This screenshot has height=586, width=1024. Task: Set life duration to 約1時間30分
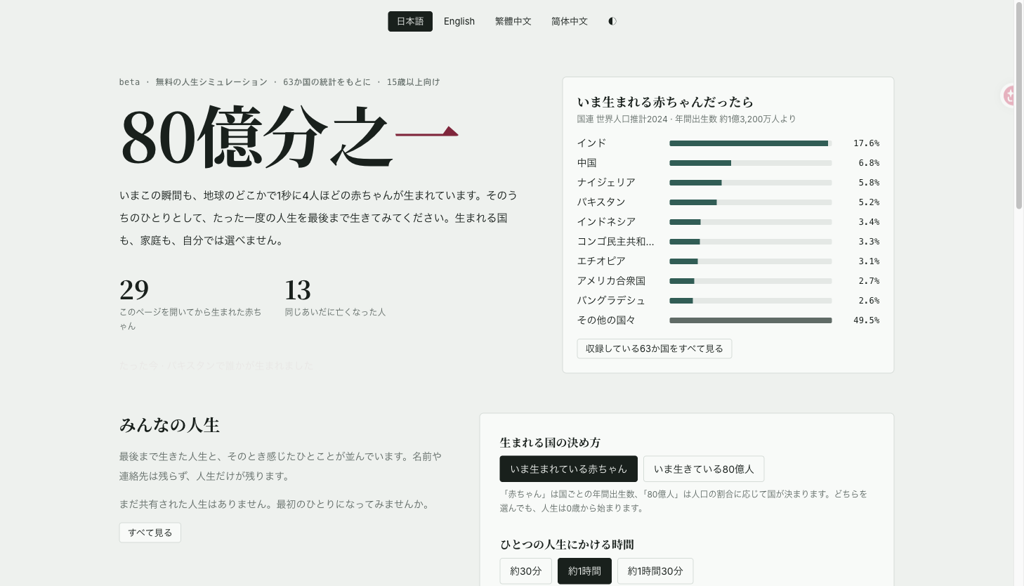coord(655,571)
